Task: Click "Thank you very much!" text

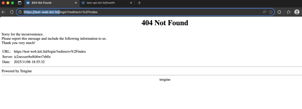Action: [x=18, y=43]
